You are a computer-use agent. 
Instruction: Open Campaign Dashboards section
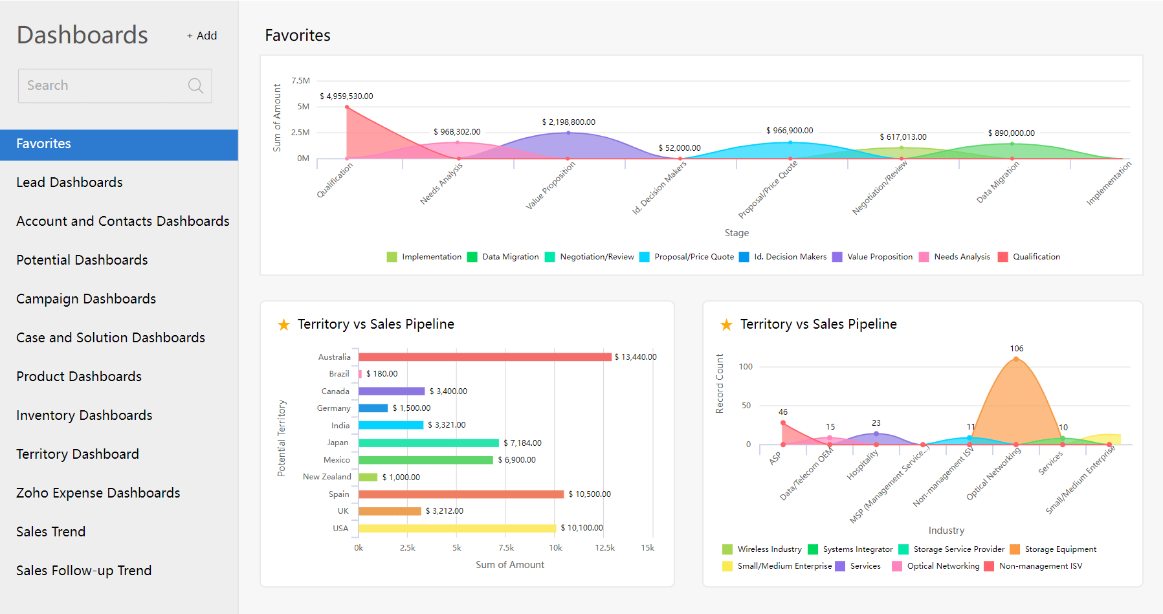tap(86, 299)
